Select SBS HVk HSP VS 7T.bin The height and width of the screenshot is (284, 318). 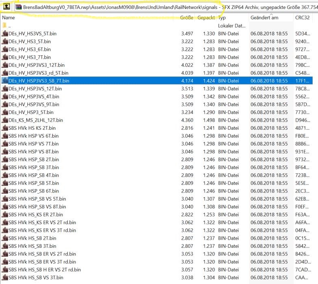157,144
